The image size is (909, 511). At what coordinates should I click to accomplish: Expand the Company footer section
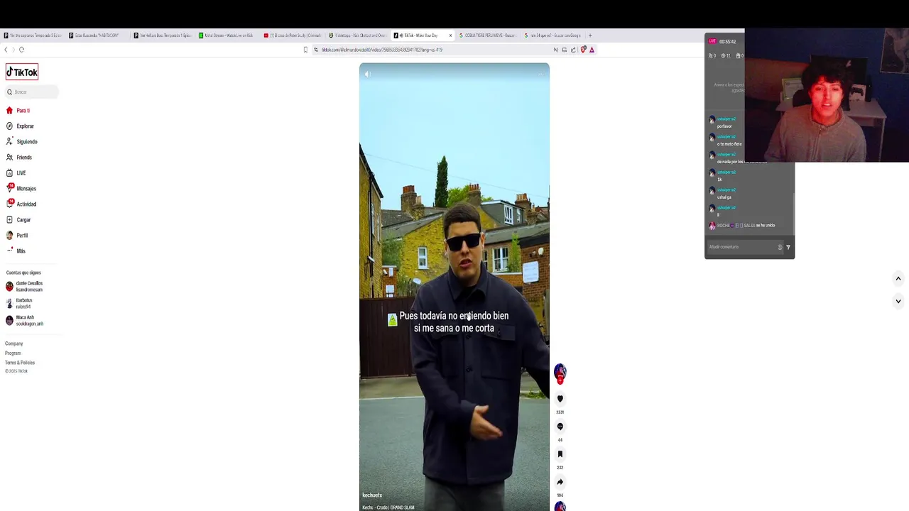click(x=14, y=344)
